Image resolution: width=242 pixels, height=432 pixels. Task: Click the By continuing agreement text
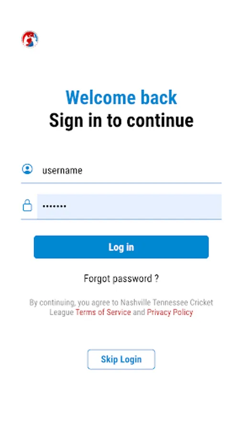point(121,307)
